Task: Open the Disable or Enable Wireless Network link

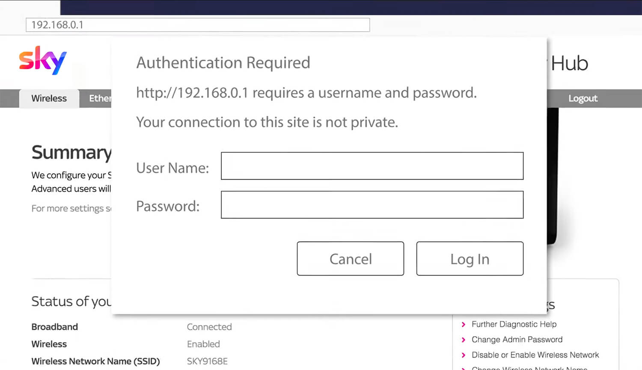Action: pos(535,355)
